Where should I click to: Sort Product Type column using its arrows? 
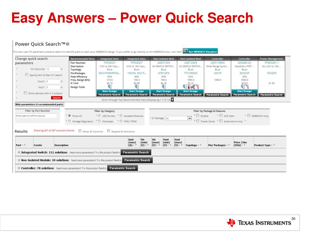click(273, 145)
